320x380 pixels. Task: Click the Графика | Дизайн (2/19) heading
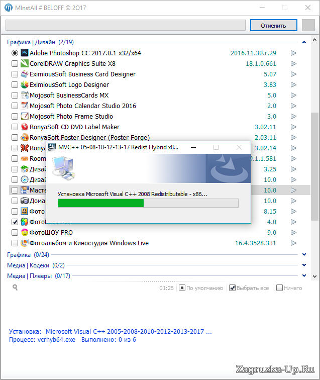click(40, 42)
